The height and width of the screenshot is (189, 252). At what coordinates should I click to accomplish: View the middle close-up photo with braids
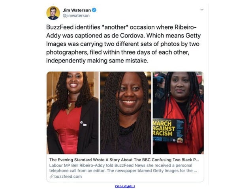coord(126,113)
